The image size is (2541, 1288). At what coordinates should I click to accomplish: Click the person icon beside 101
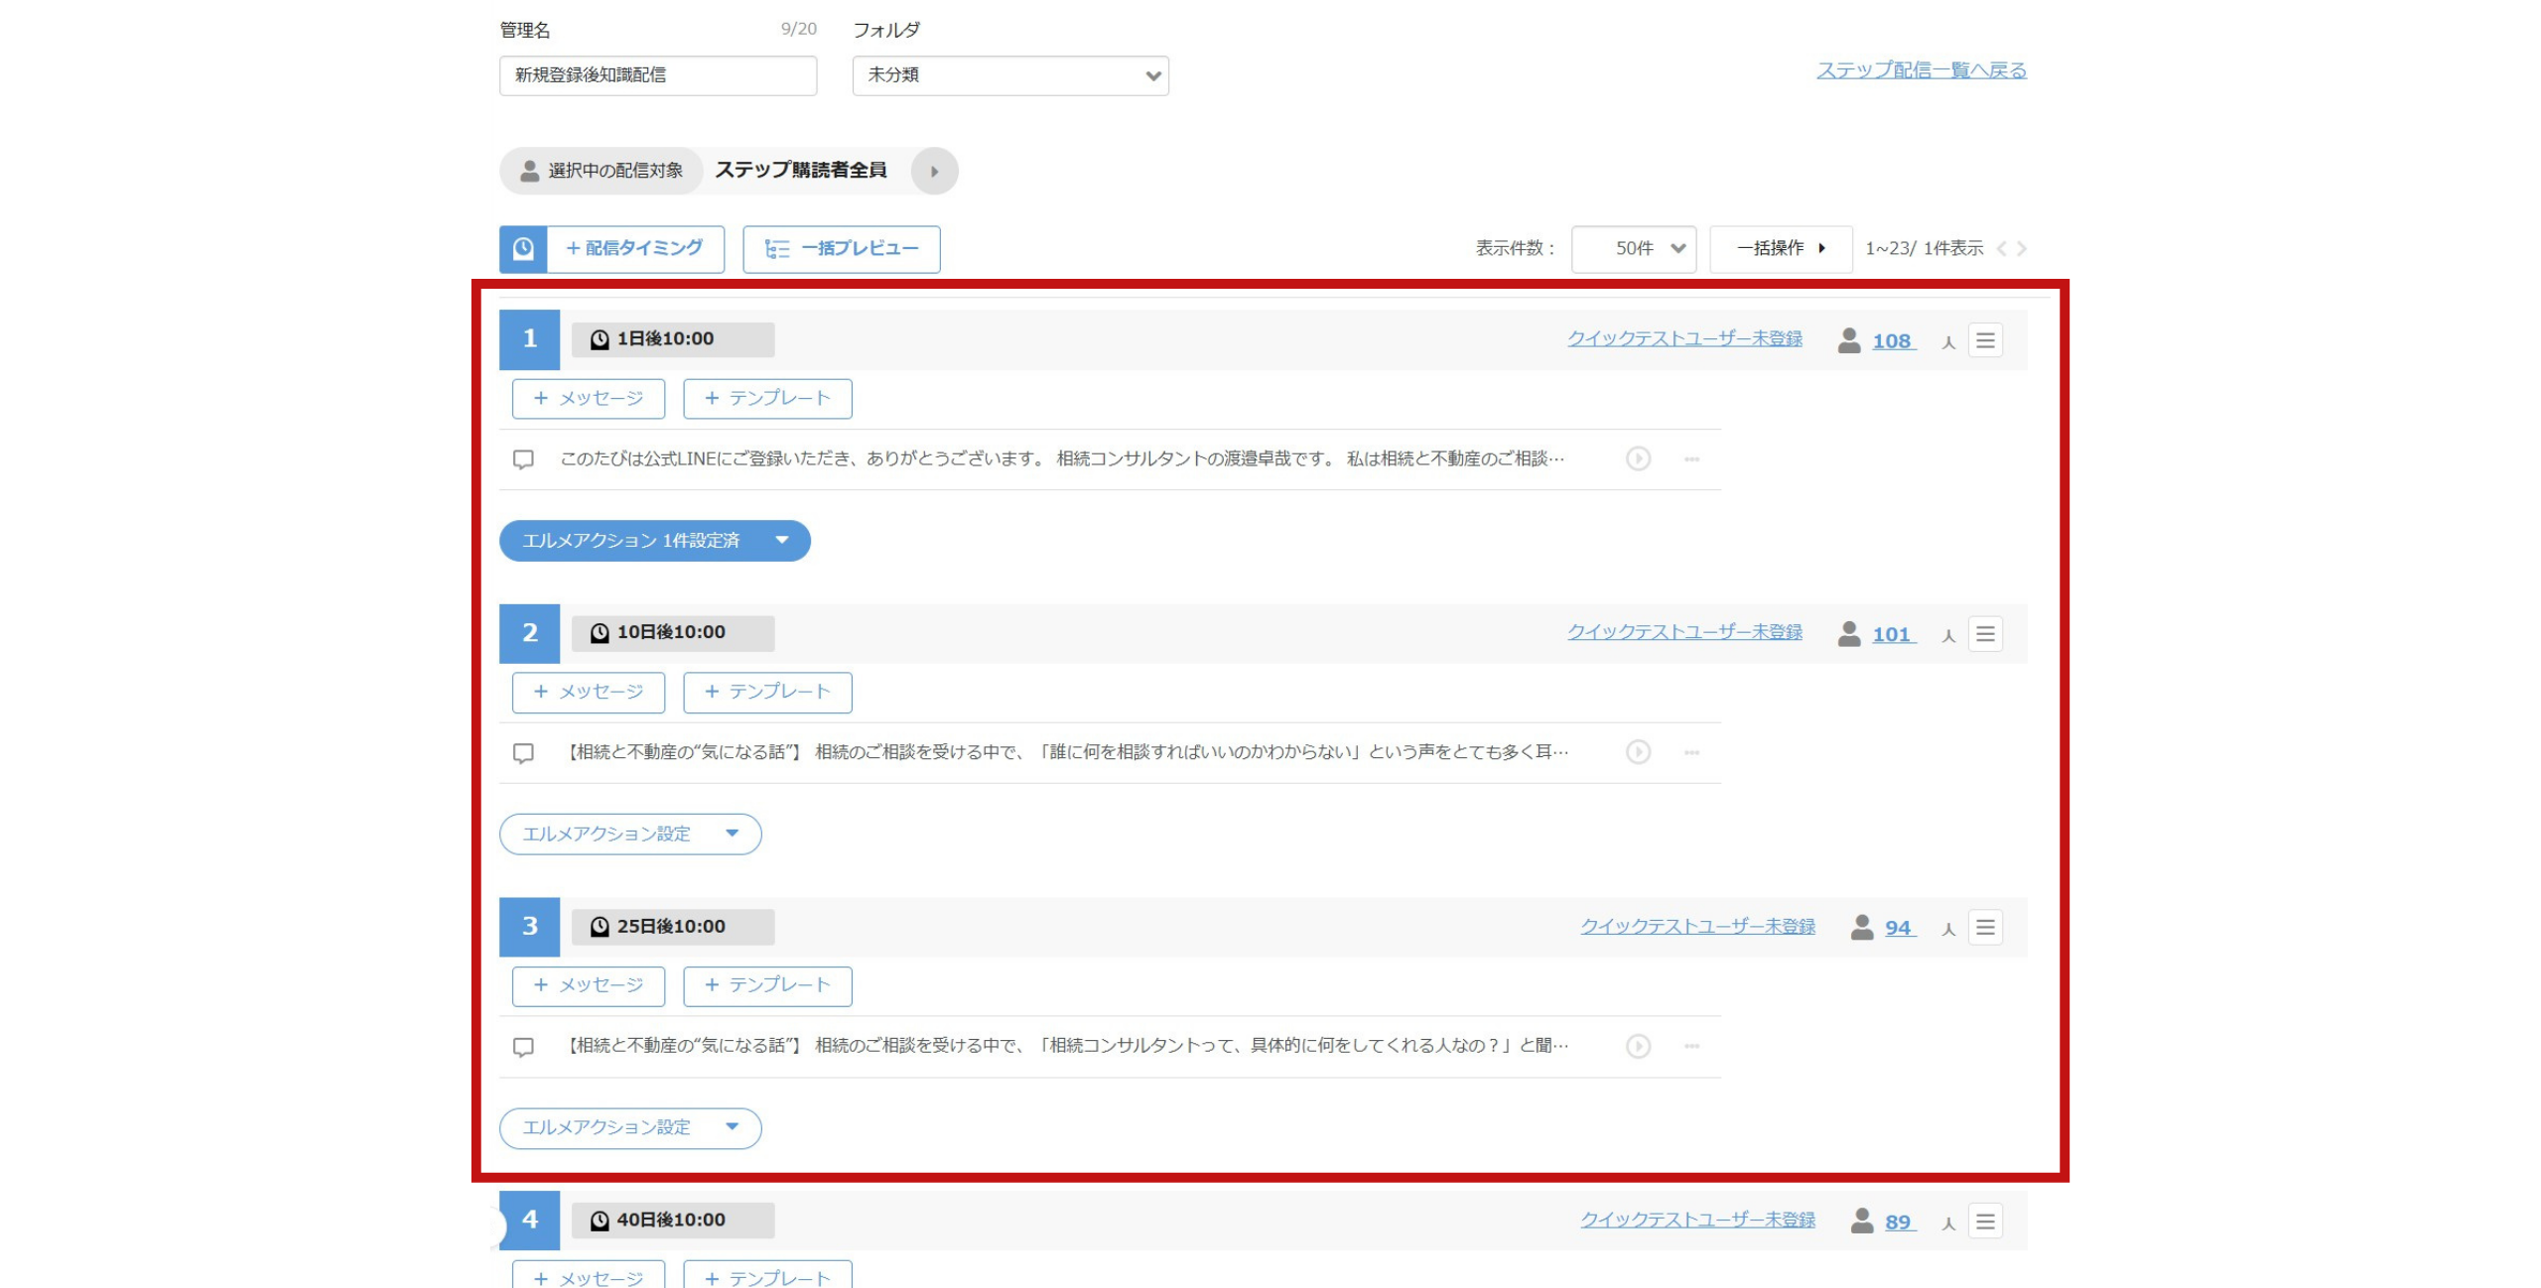point(1849,634)
